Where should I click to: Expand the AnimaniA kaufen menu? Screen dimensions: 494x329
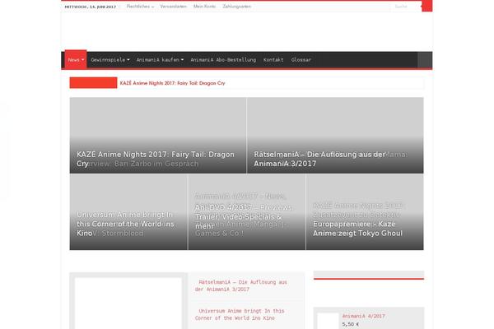[160, 60]
